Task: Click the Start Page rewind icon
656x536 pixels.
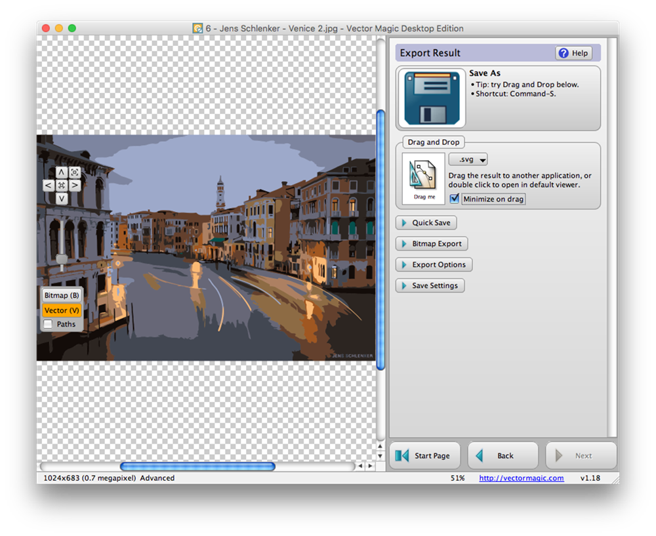Action: tap(402, 455)
